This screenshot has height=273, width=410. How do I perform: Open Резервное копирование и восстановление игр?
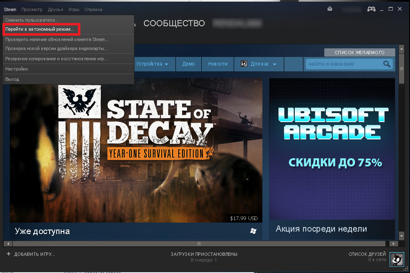tap(68, 59)
